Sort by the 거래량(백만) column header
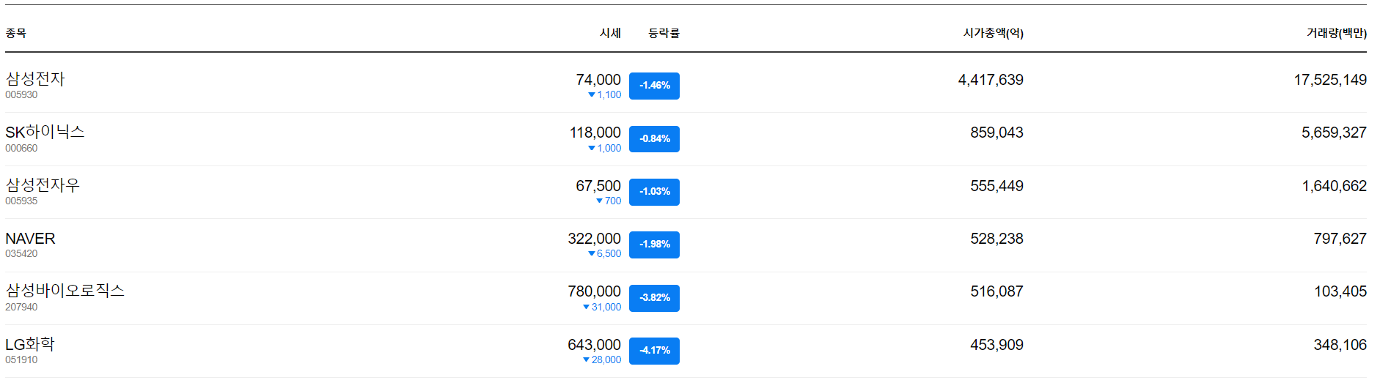Screen dimensions: 1380x380 1336,33
